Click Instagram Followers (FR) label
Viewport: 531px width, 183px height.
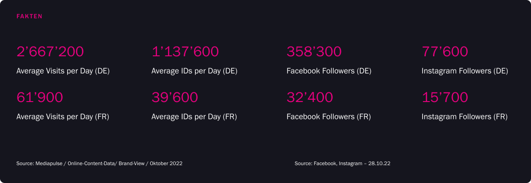pyautogui.click(x=464, y=117)
